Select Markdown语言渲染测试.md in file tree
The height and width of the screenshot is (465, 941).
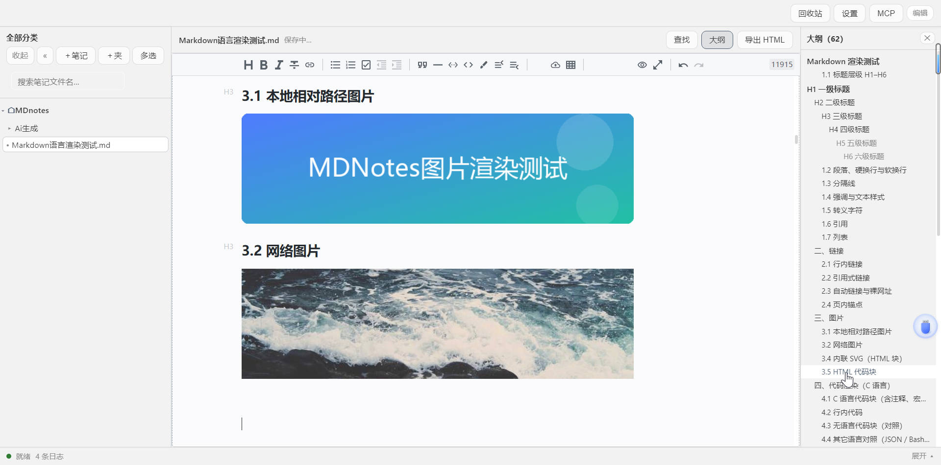point(85,145)
